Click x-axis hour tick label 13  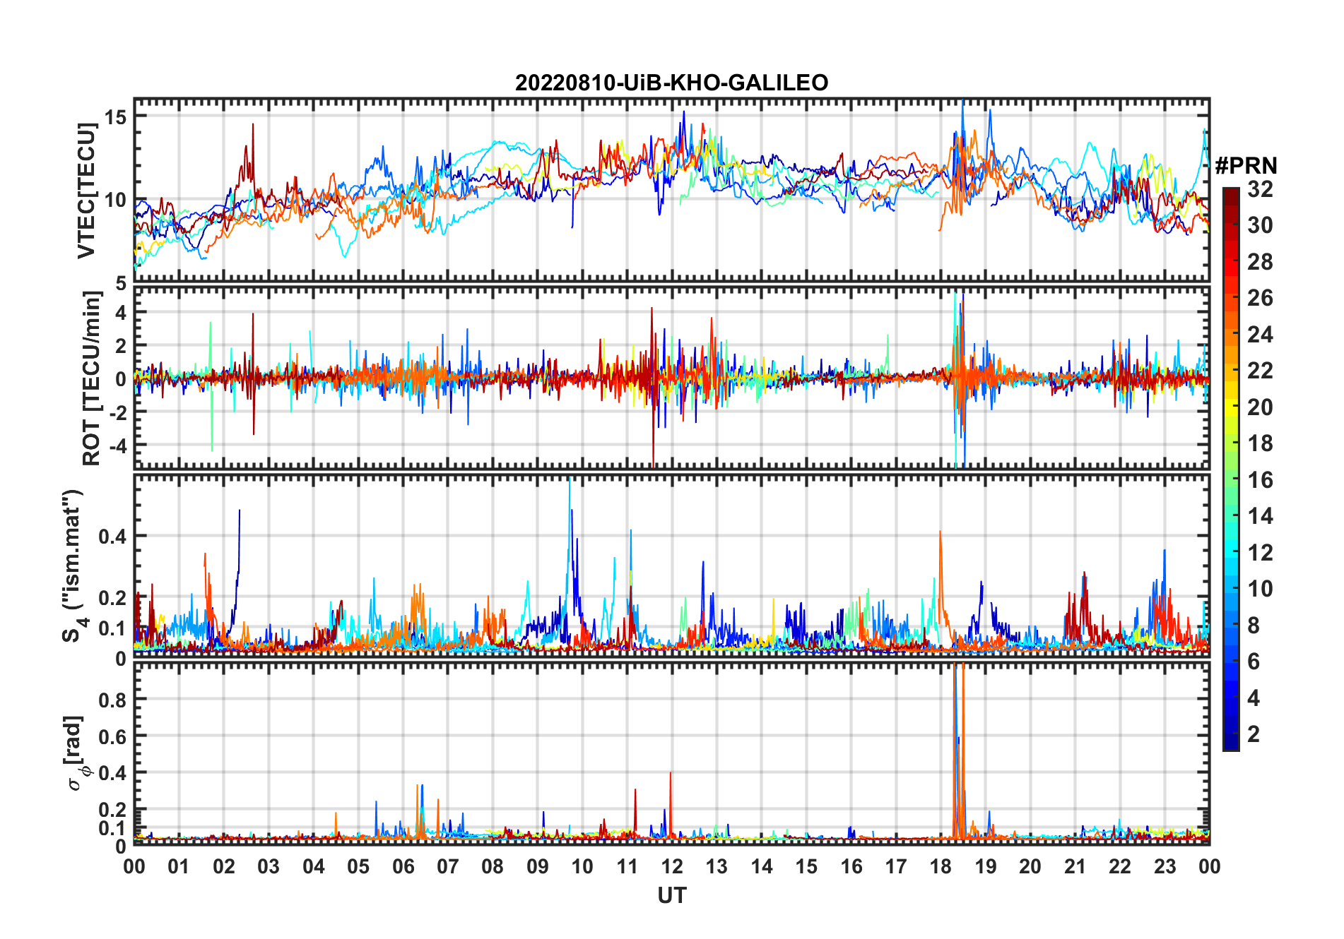coord(717,867)
